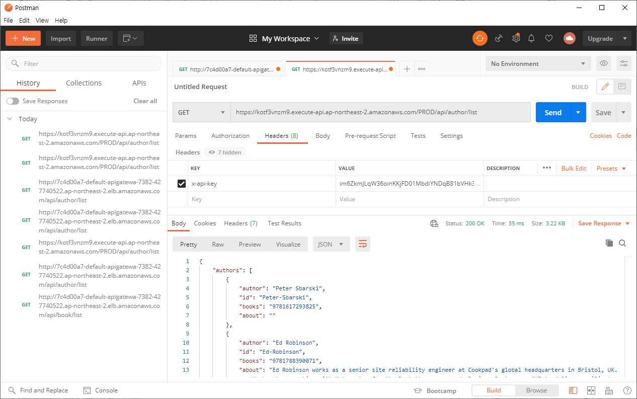Open a new request tab with plus
The width and height of the screenshot is (637, 399).
pyautogui.click(x=407, y=69)
